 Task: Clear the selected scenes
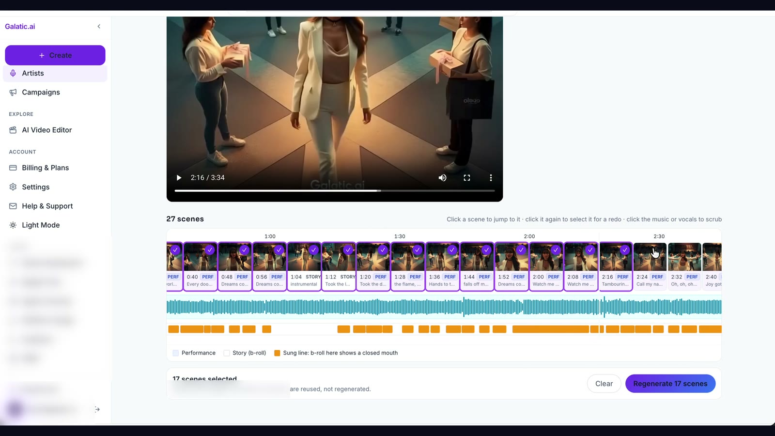pyautogui.click(x=604, y=384)
